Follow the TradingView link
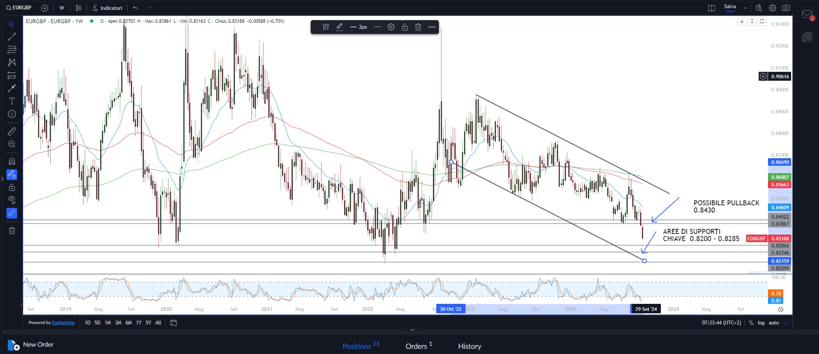Viewport: 819px width, 354px height. point(63,323)
